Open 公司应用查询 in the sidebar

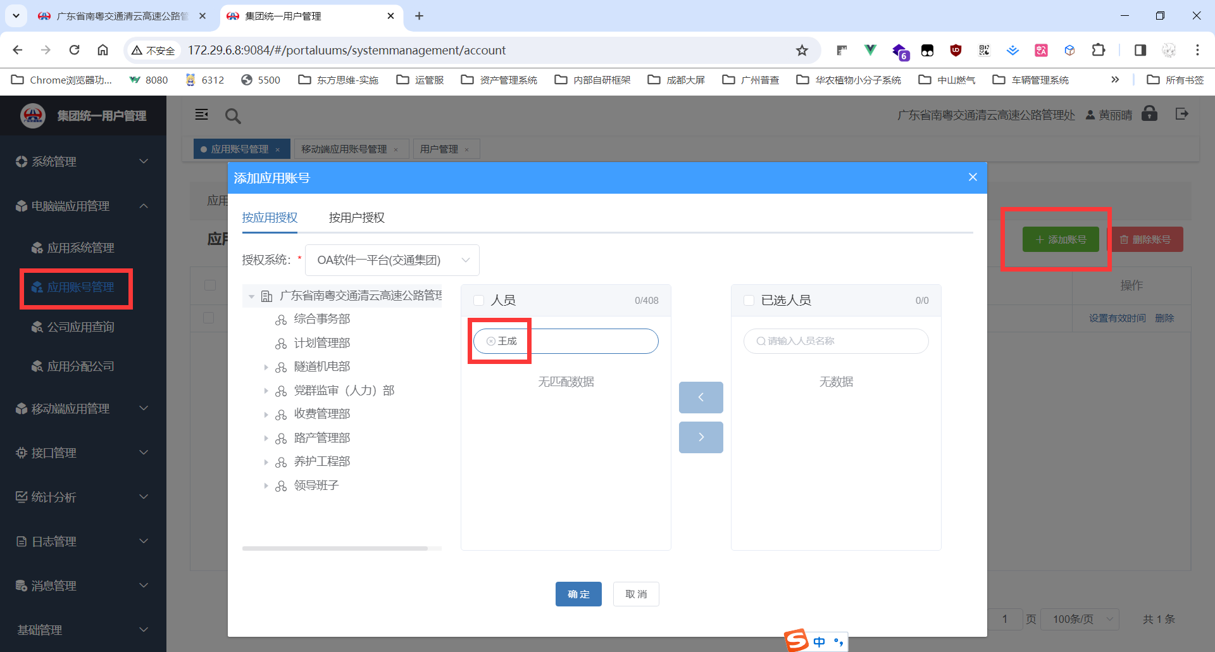[x=80, y=327]
